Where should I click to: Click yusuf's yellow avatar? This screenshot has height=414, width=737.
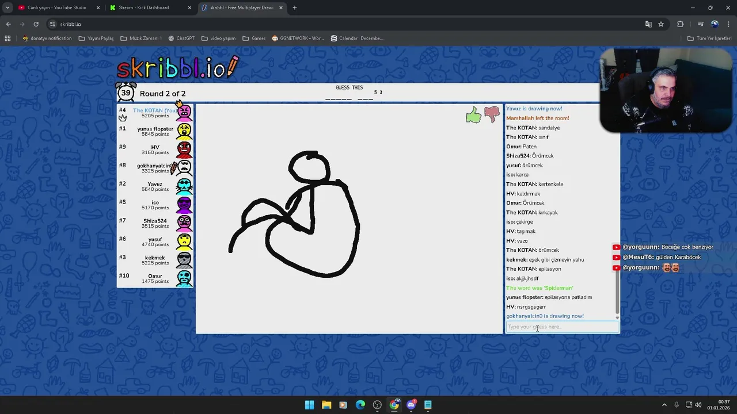(184, 241)
